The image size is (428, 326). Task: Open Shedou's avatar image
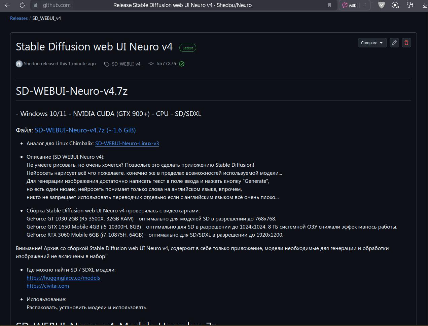point(19,64)
